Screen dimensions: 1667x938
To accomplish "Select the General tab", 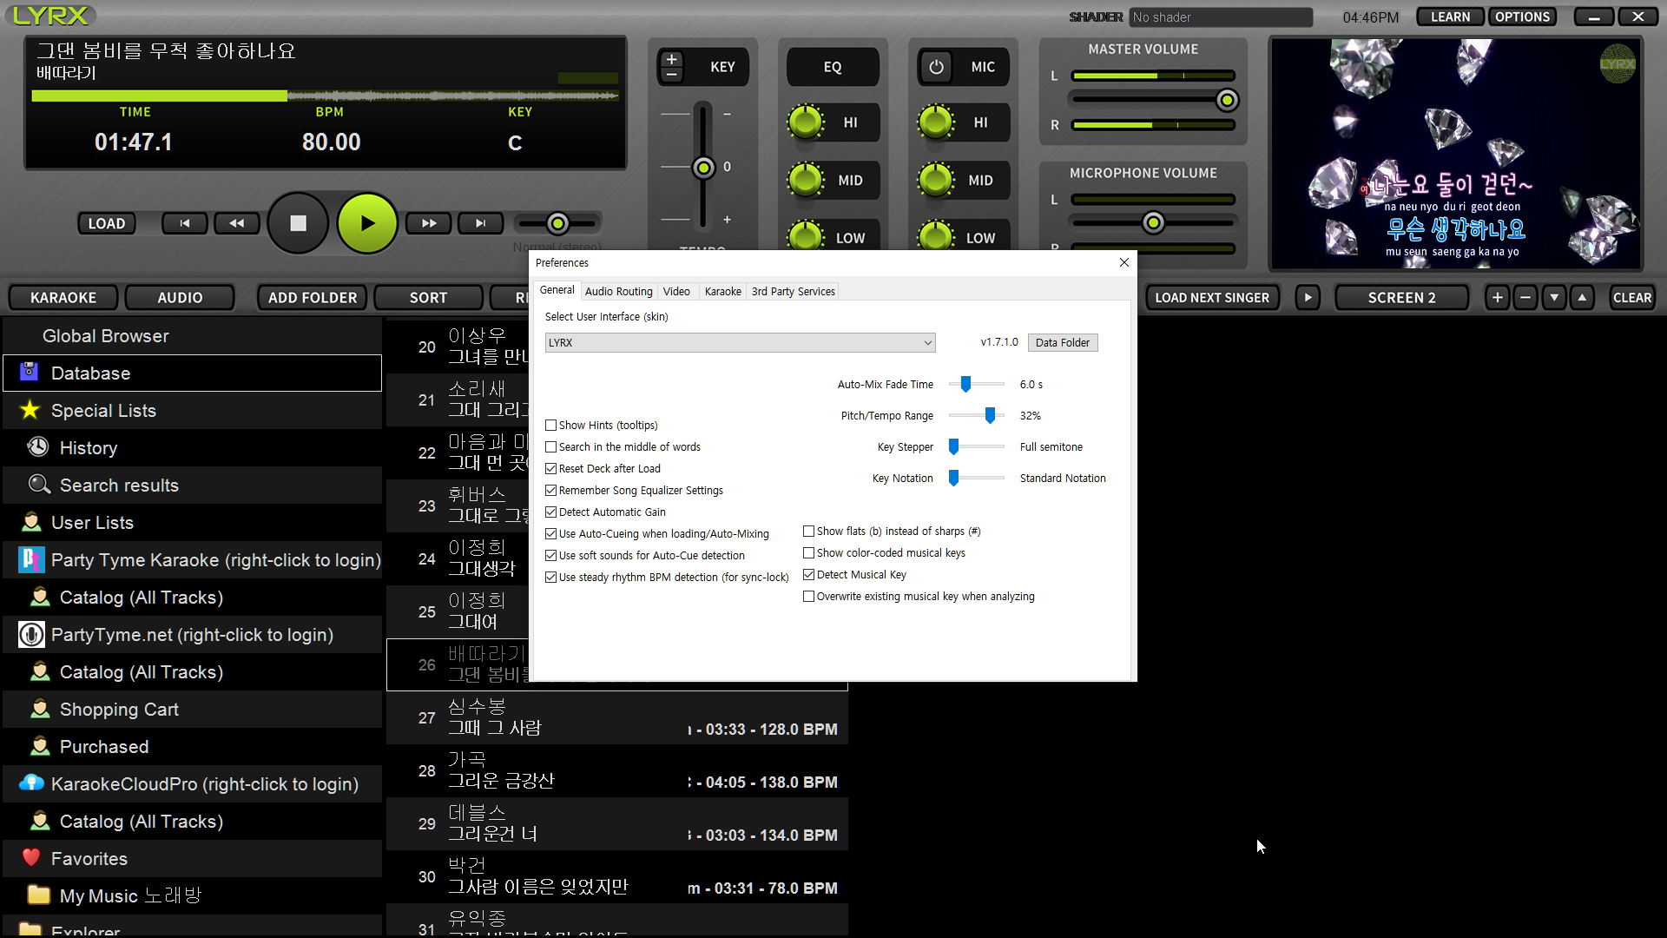I will 557,291.
